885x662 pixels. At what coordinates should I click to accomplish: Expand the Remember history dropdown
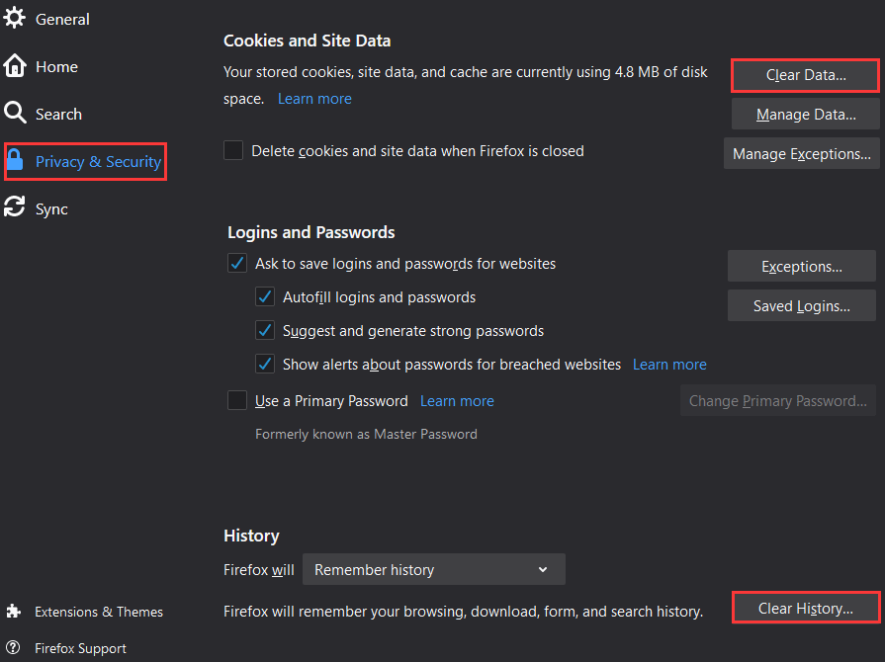click(433, 569)
